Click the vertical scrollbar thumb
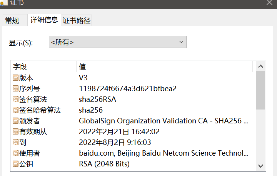The height and width of the screenshot is (176, 277). point(260,90)
